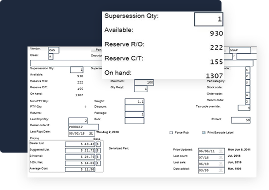269x190 pixels.
Task: Open calendar icon beside Last count field
Action: [x=220, y=158]
